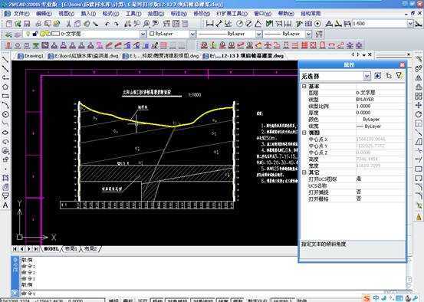Screen dimensions: 424x302
Task: Open the Layer Manager icon
Action: tap(8, 34)
